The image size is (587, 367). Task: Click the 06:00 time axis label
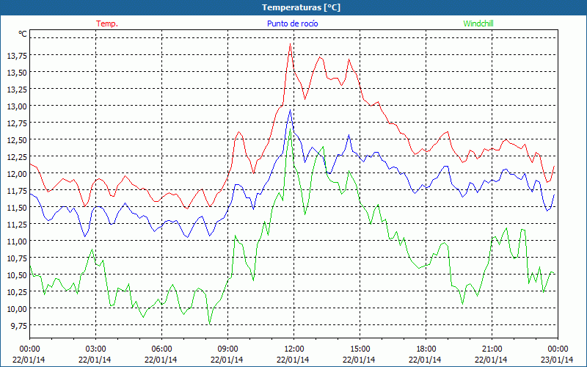coord(161,349)
